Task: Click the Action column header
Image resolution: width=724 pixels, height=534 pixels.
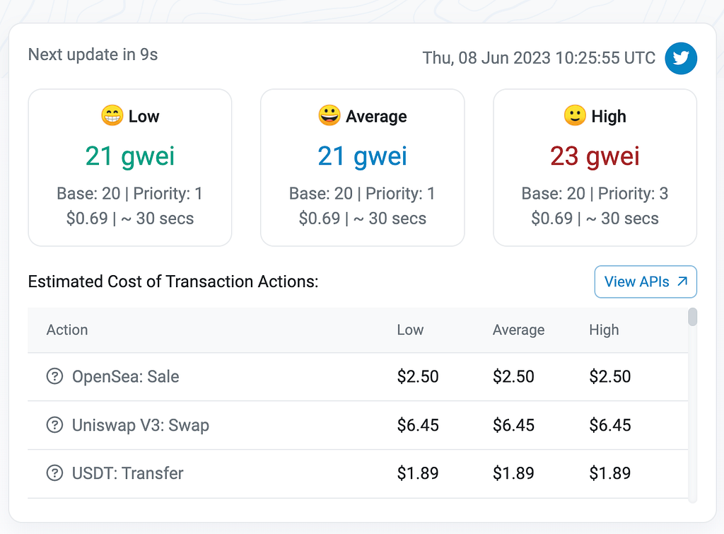Action: click(x=67, y=330)
